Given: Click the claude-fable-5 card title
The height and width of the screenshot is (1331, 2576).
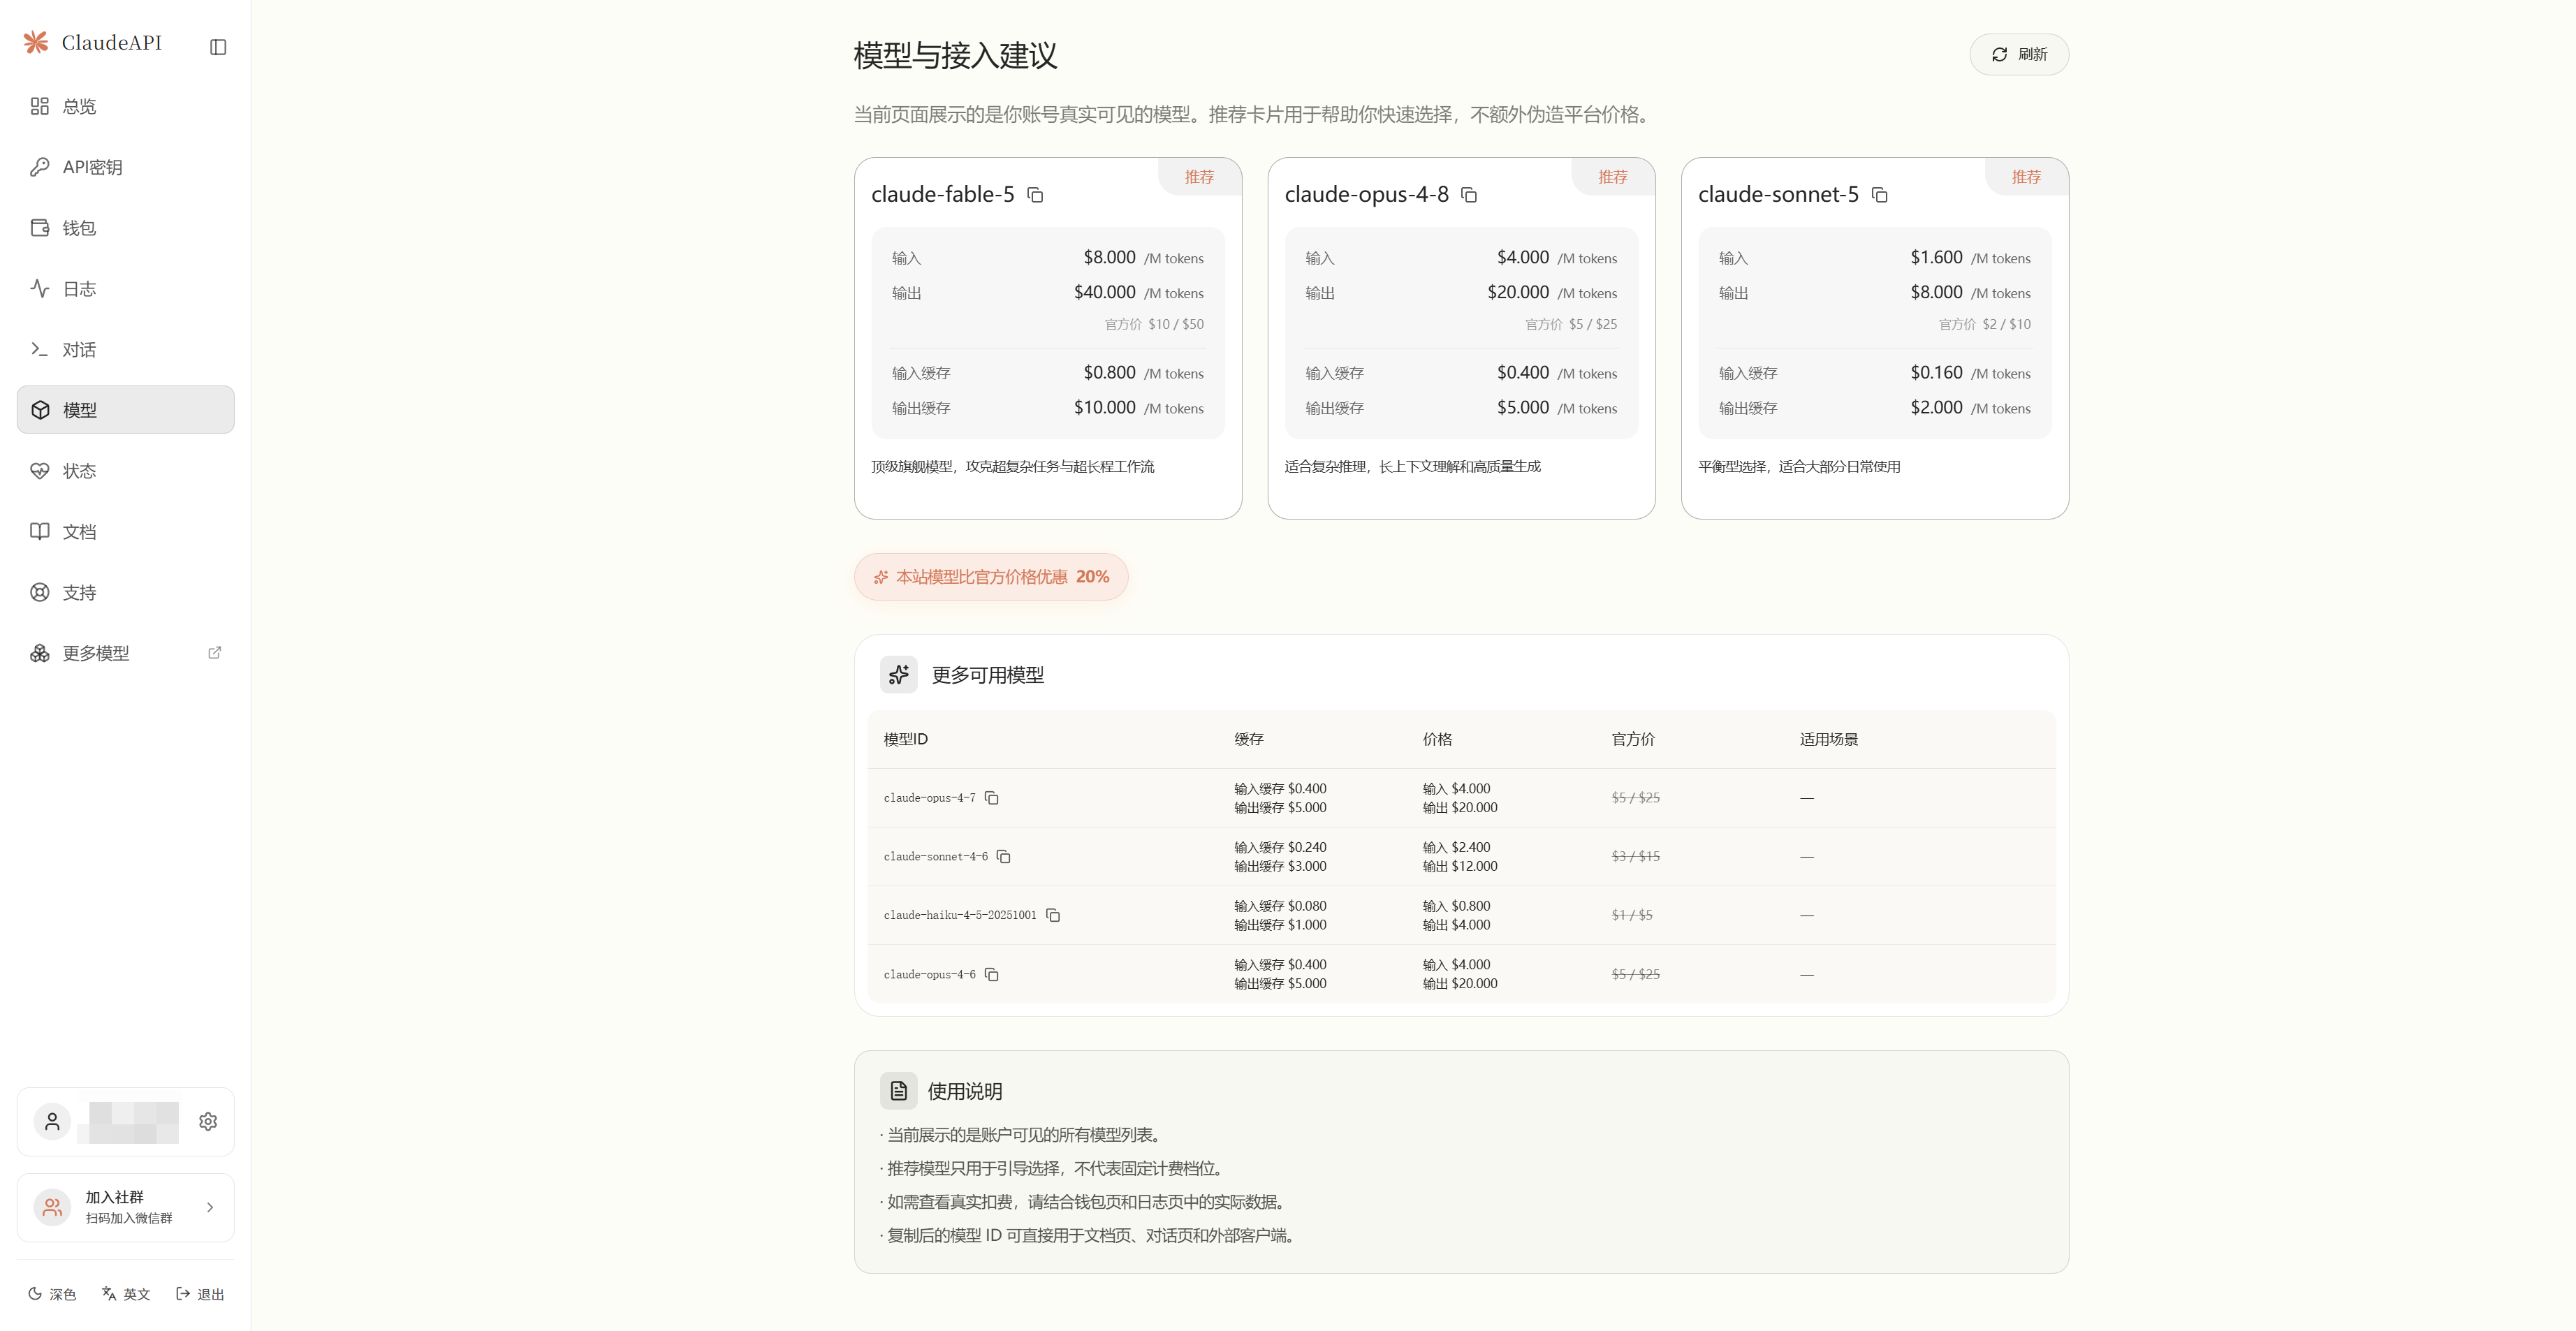Looking at the screenshot, I should (x=943, y=195).
